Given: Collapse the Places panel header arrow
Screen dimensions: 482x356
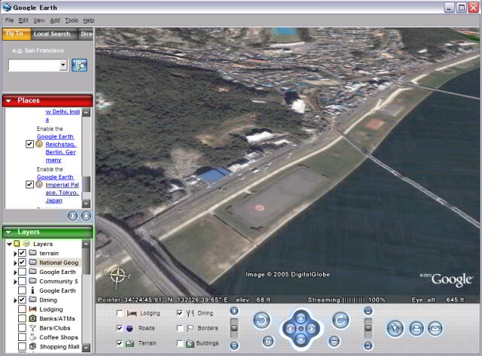Looking at the screenshot, I should pos(8,101).
